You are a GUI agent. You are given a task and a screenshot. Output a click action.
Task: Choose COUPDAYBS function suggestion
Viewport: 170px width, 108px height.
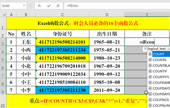[x=159, y=83]
